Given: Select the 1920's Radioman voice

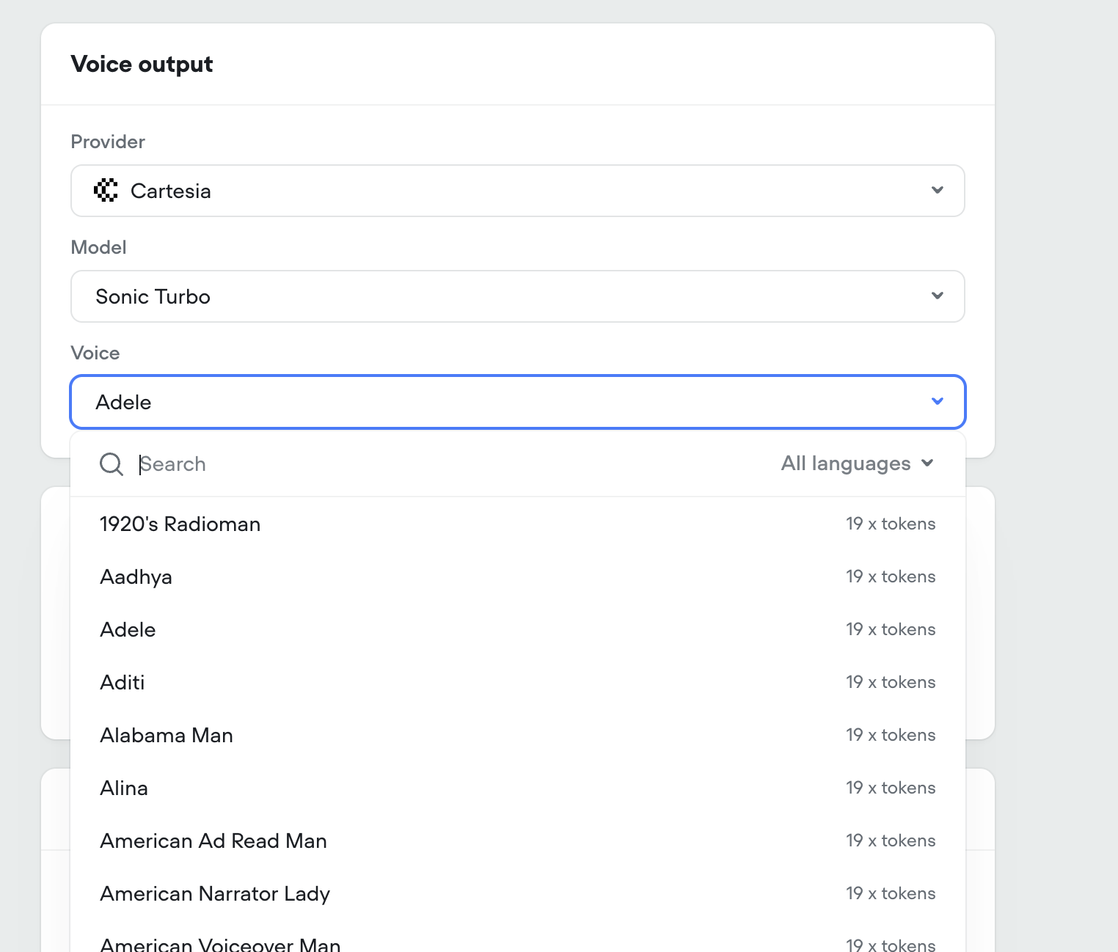Looking at the screenshot, I should click(180, 524).
